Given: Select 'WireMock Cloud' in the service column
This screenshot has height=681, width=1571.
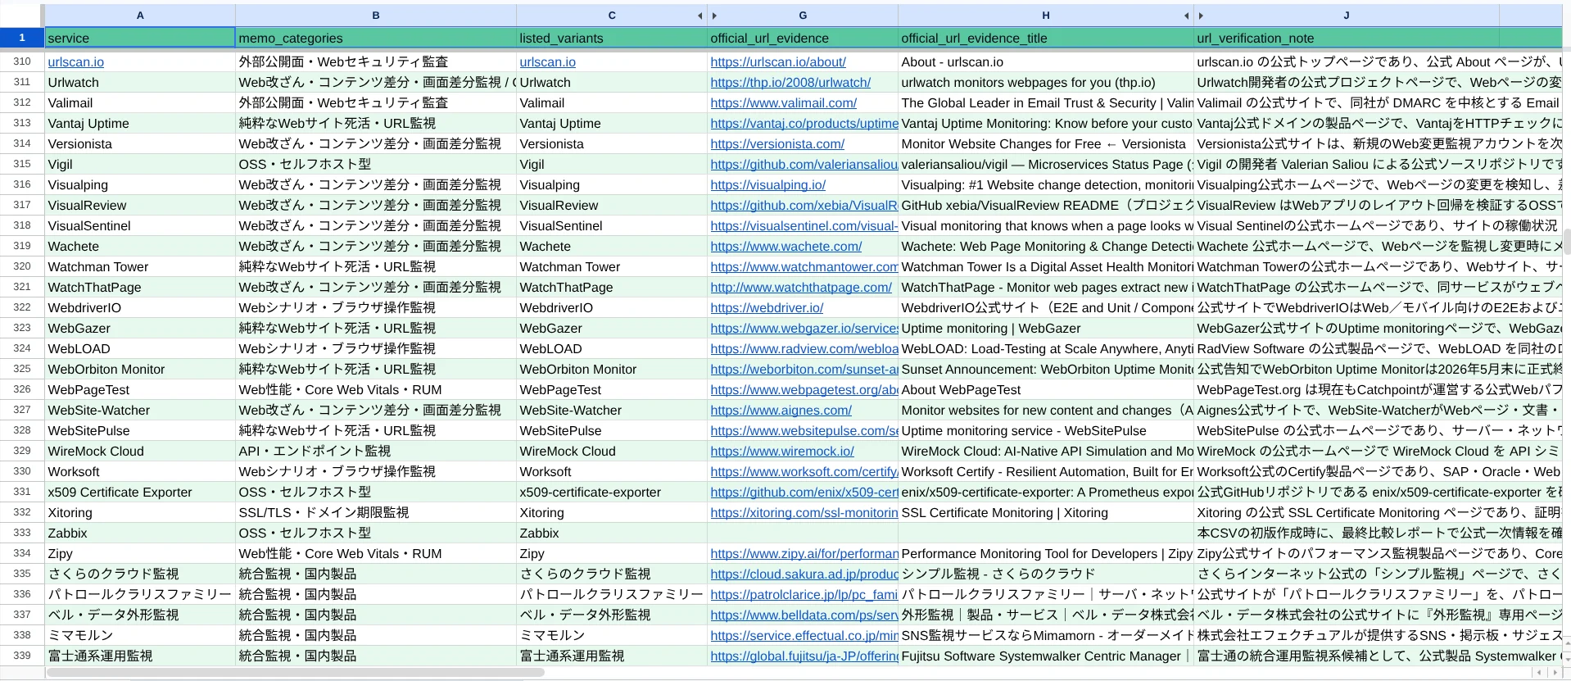Looking at the screenshot, I should (140, 451).
